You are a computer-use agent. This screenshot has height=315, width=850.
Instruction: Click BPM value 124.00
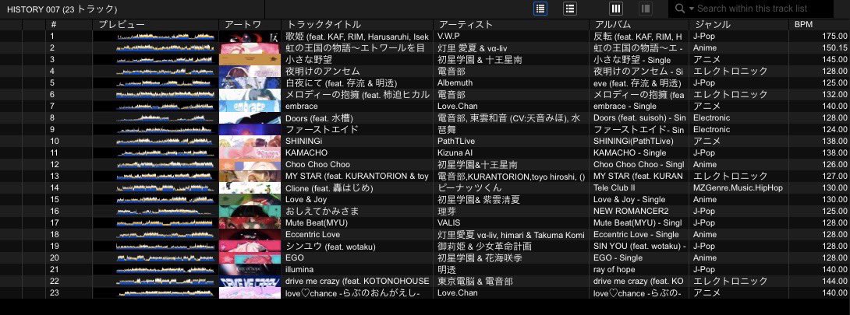834,130
